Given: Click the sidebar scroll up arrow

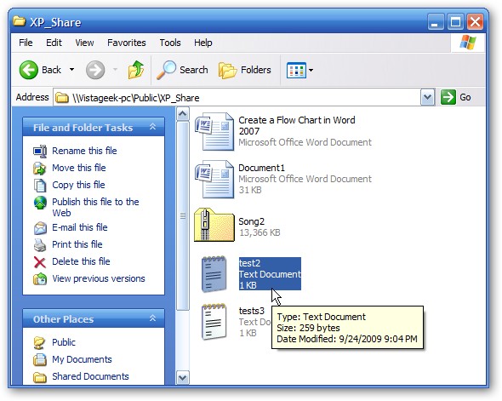Looking at the screenshot, I should point(182,114).
